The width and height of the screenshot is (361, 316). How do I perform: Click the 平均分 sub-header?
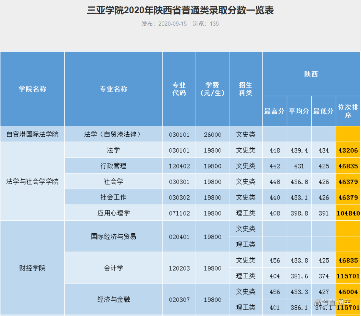(x=299, y=111)
